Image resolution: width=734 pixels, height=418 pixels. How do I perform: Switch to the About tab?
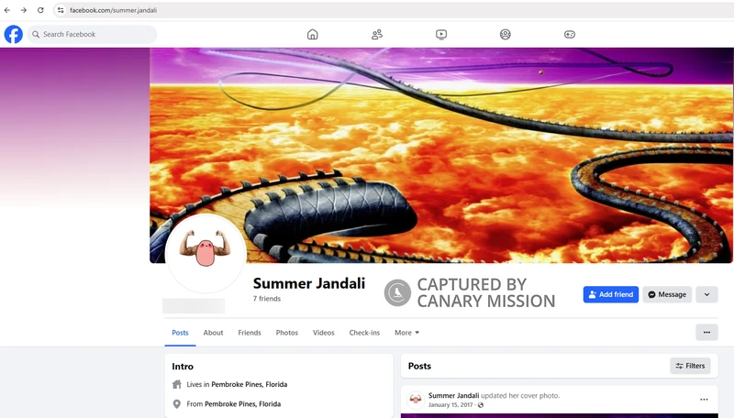(x=213, y=333)
